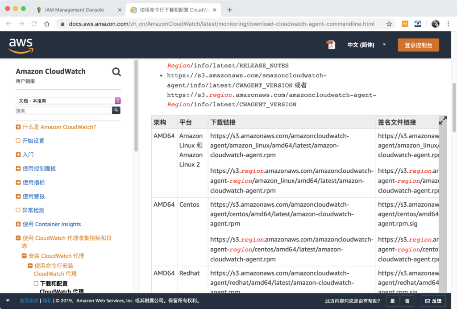Answer 否 to the helpful question
Screen dimensions: 457x309
click(x=407, y=301)
